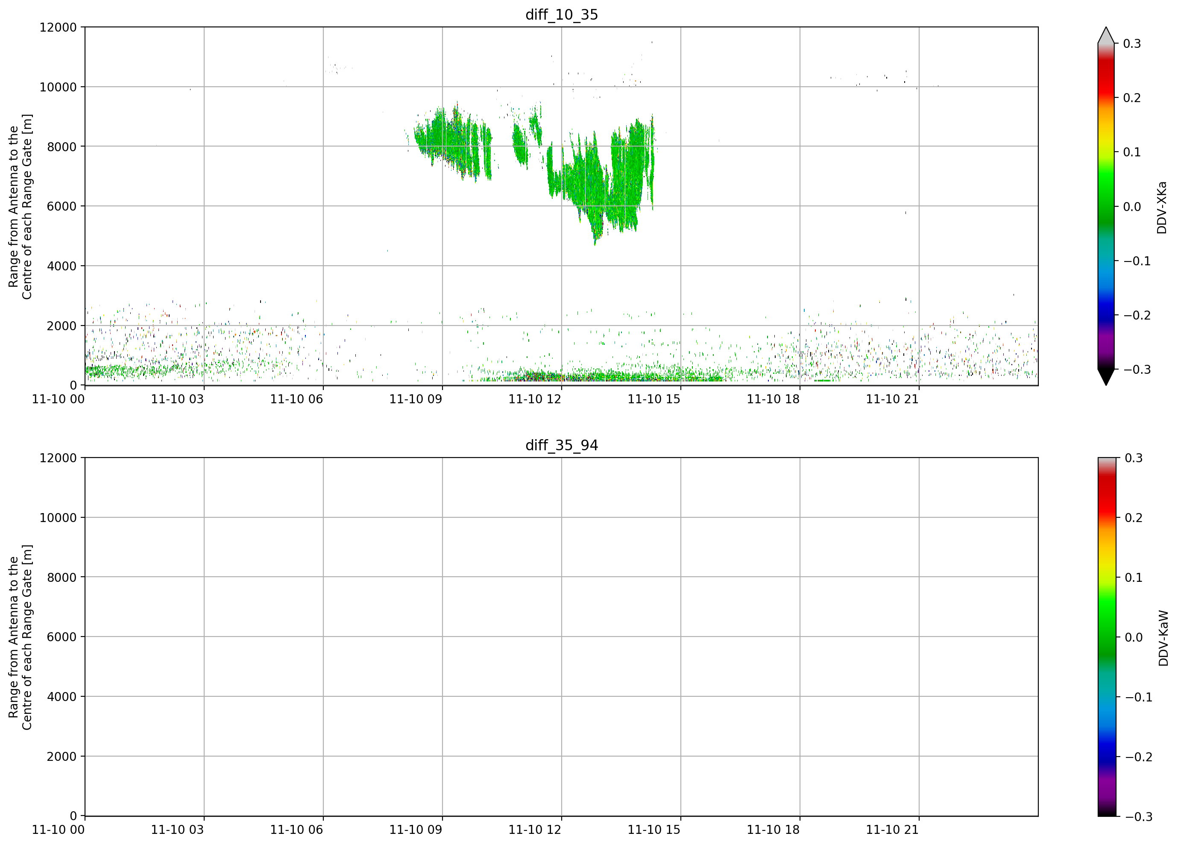Click the 11-10 06 x-tick of diff_35_94 plot
Image resolution: width=1178 pixels, height=845 pixels.
(296, 830)
